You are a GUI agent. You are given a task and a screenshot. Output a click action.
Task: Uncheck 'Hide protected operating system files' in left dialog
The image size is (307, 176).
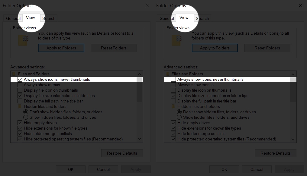20,139
